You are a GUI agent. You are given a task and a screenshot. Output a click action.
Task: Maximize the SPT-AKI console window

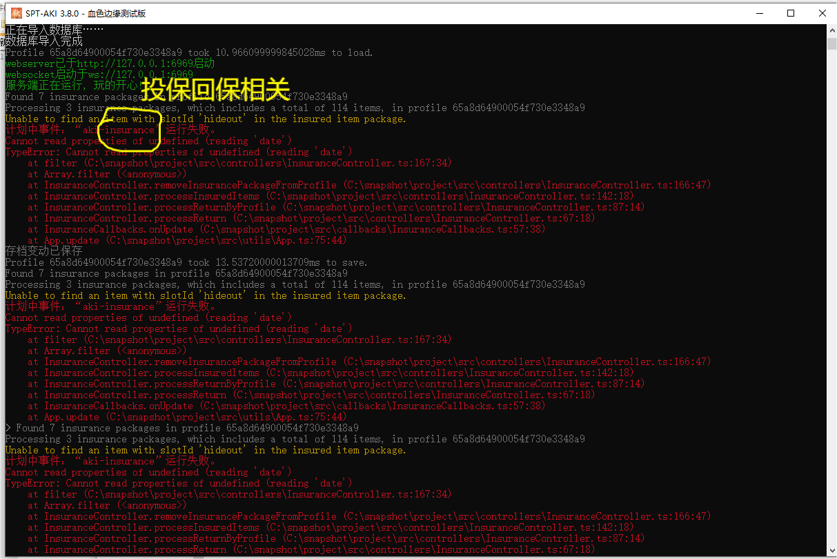tap(791, 13)
